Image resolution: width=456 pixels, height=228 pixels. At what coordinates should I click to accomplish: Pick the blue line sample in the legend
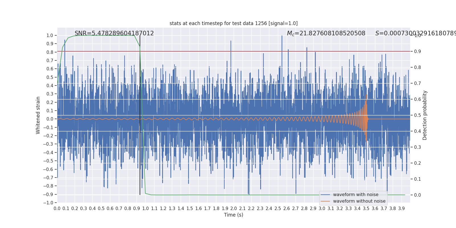pyautogui.click(x=325, y=195)
